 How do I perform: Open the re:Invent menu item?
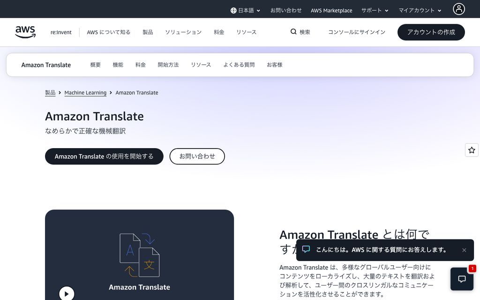click(x=61, y=32)
